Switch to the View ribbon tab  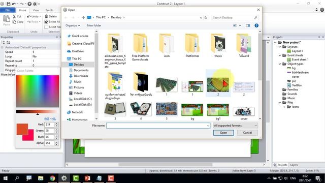(x=36, y=10)
